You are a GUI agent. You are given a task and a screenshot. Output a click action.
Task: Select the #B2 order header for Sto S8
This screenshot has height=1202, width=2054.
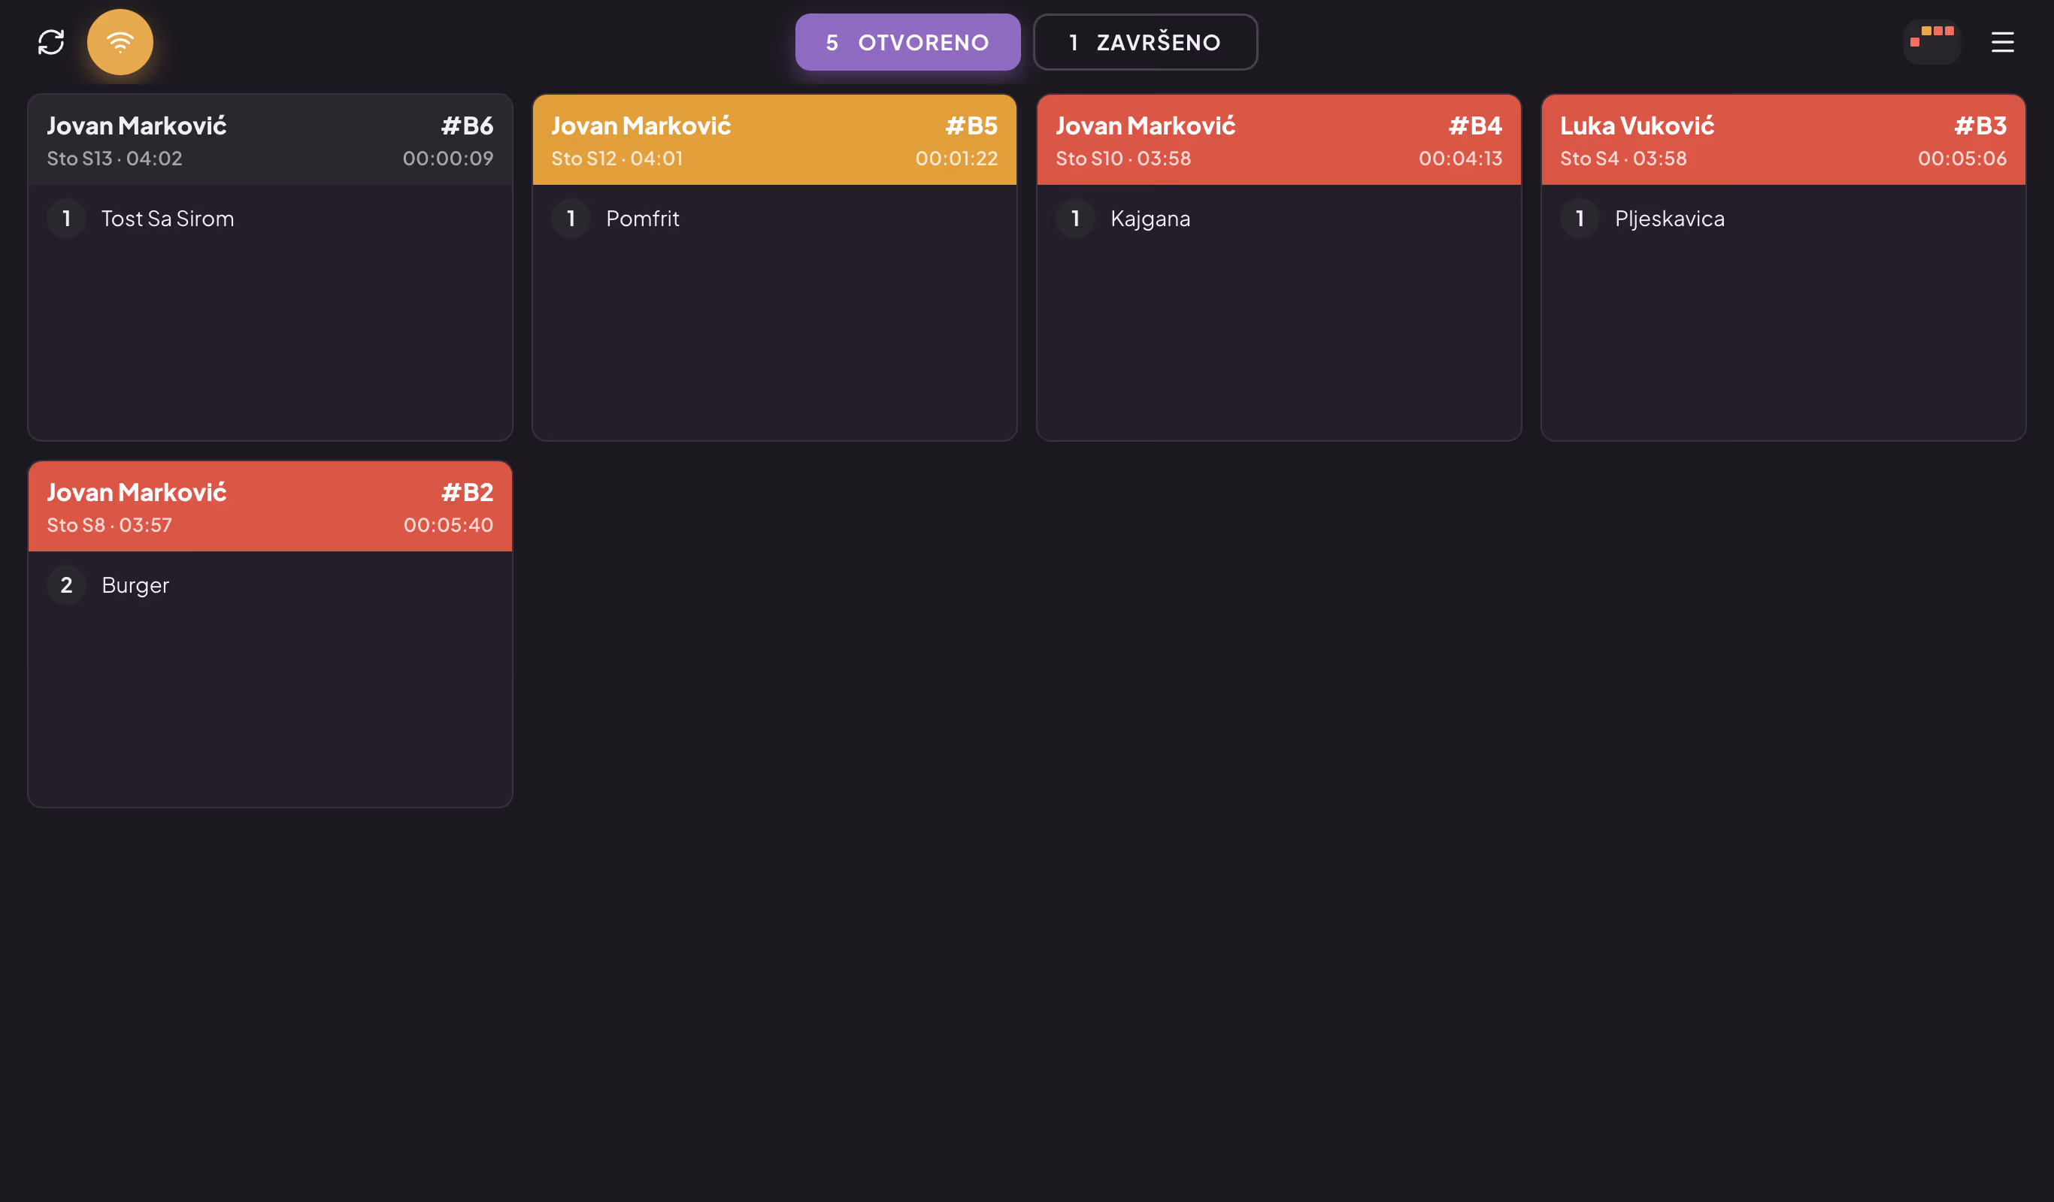tap(270, 506)
